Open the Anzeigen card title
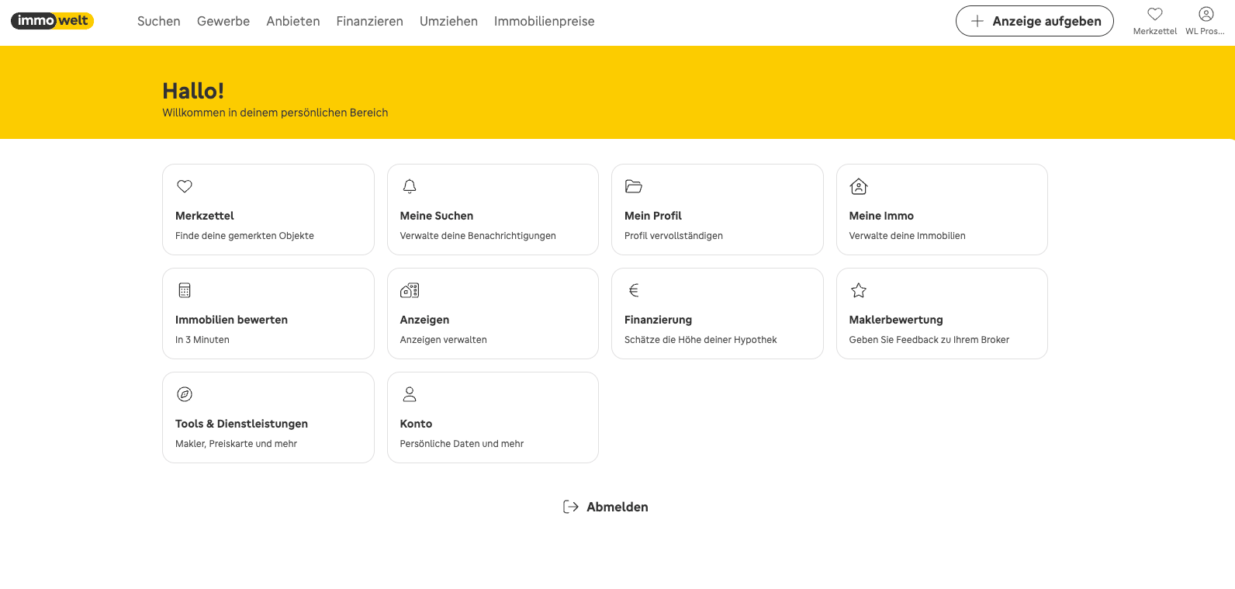The height and width of the screenshot is (589, 1235). (x=424, y=320)
